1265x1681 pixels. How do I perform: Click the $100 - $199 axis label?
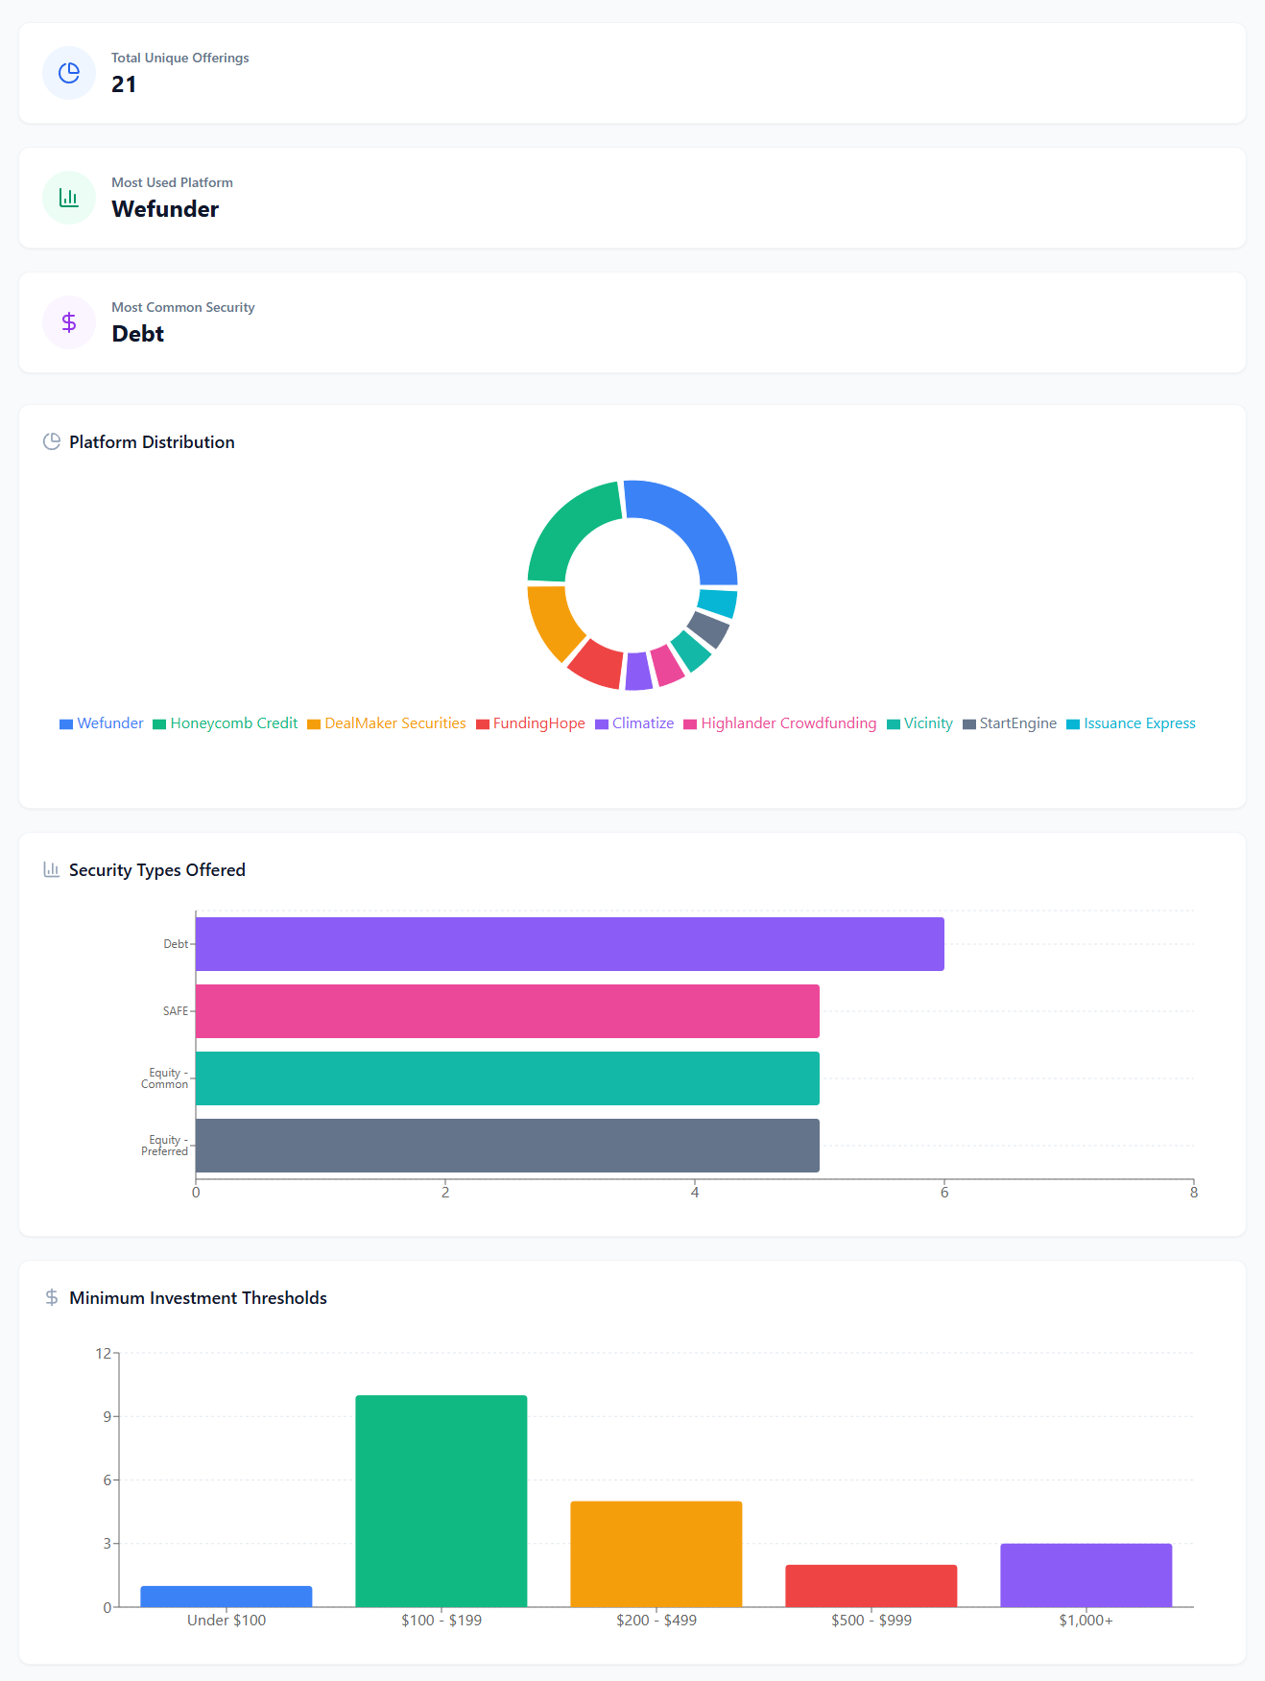click(x=442, y=1621)
